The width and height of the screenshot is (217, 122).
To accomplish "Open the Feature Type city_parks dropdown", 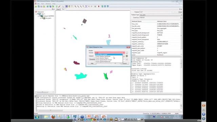I will click(x=160, y=15).
